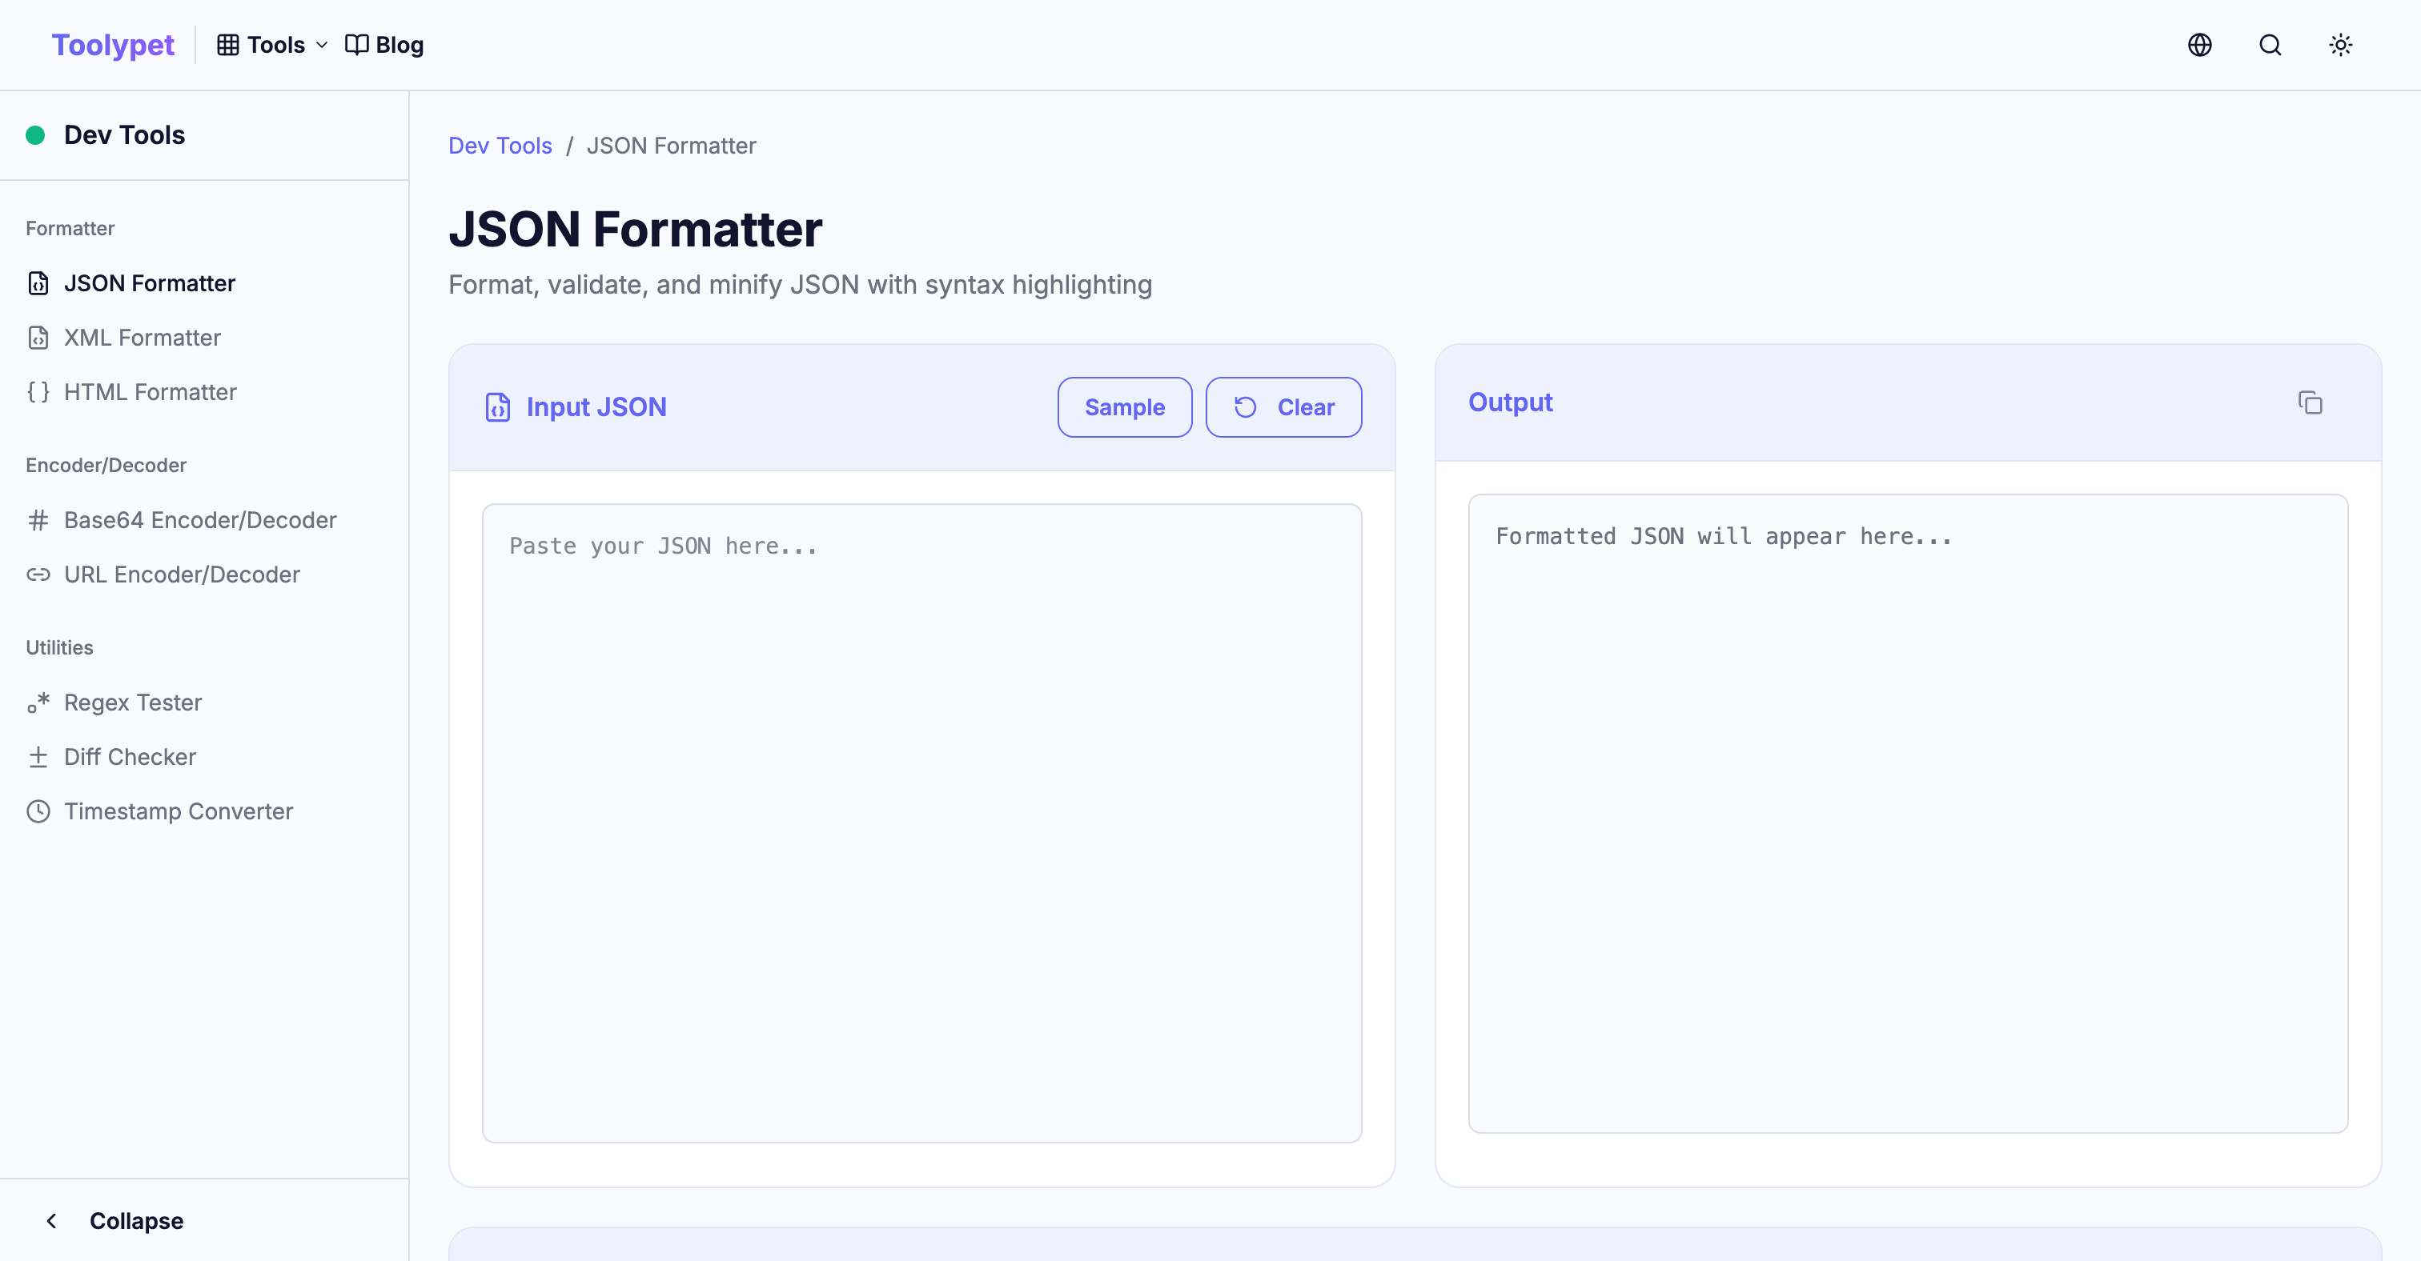Image resolution: width=2421 pixels, height=1261 pixels.
Task: Click the Paste your JSON input area
Action: pyautogui.click(x=921, y=823)
